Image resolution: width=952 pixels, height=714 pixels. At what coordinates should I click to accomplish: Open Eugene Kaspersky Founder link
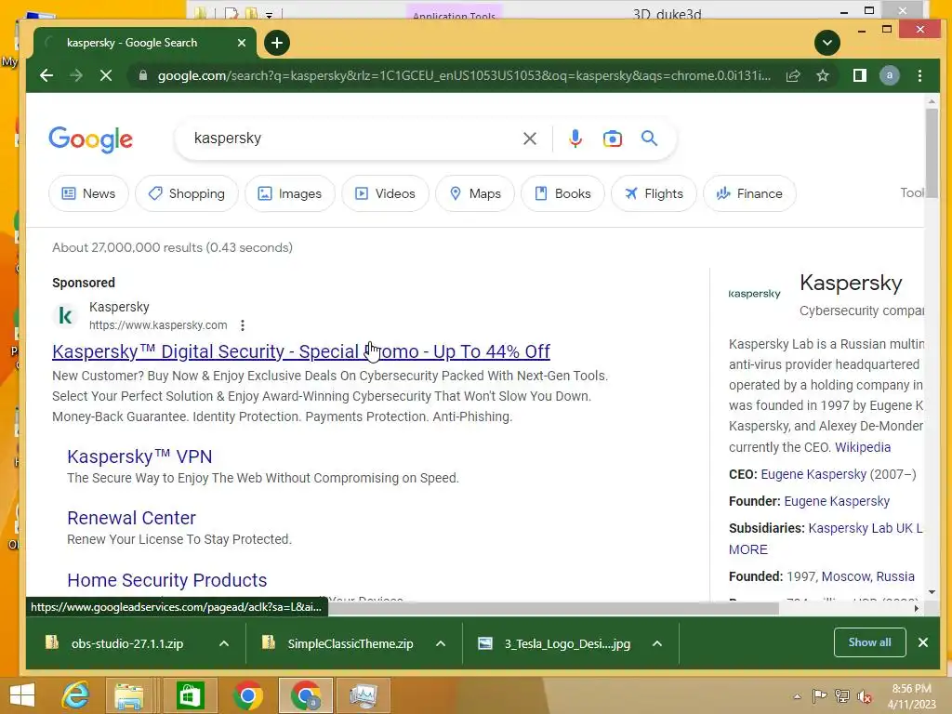[x=837, y=501]
